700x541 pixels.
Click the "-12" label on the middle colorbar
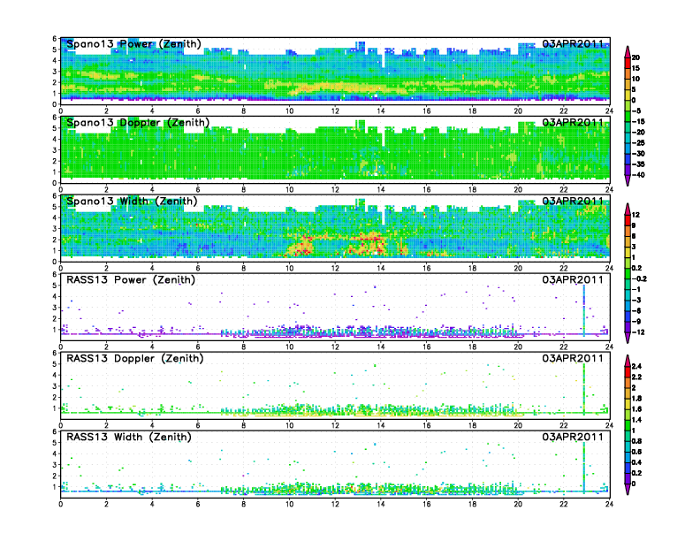[638, 332]
